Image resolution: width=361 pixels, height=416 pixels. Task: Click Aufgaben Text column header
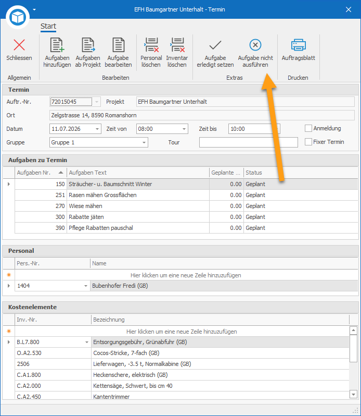[x=138, y=173]
